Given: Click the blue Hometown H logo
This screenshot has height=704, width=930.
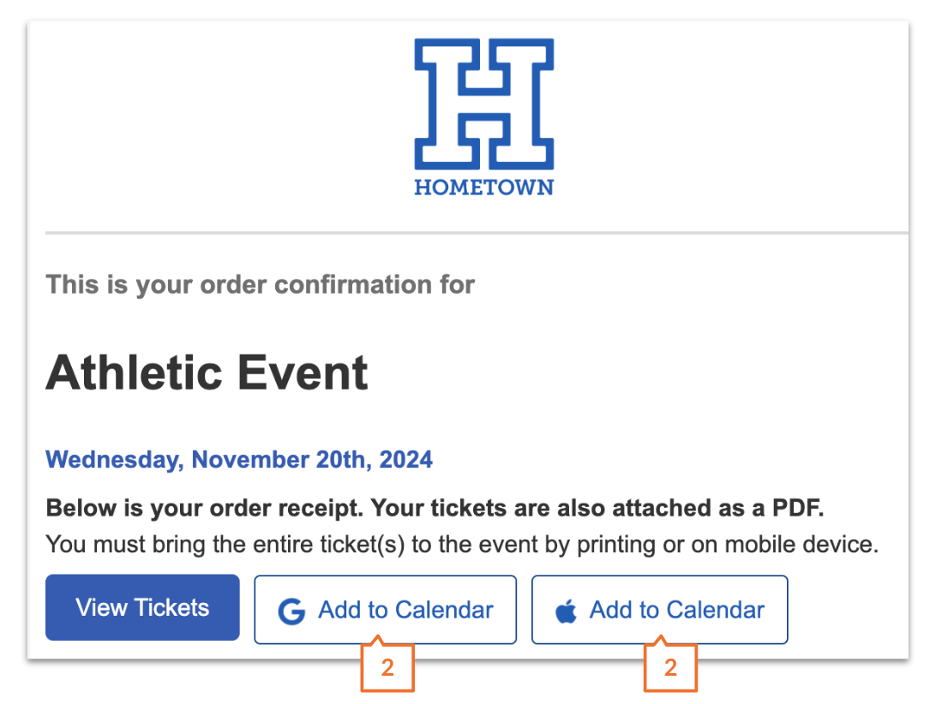Looking at the screenshot, I should [x=483, y=103].
